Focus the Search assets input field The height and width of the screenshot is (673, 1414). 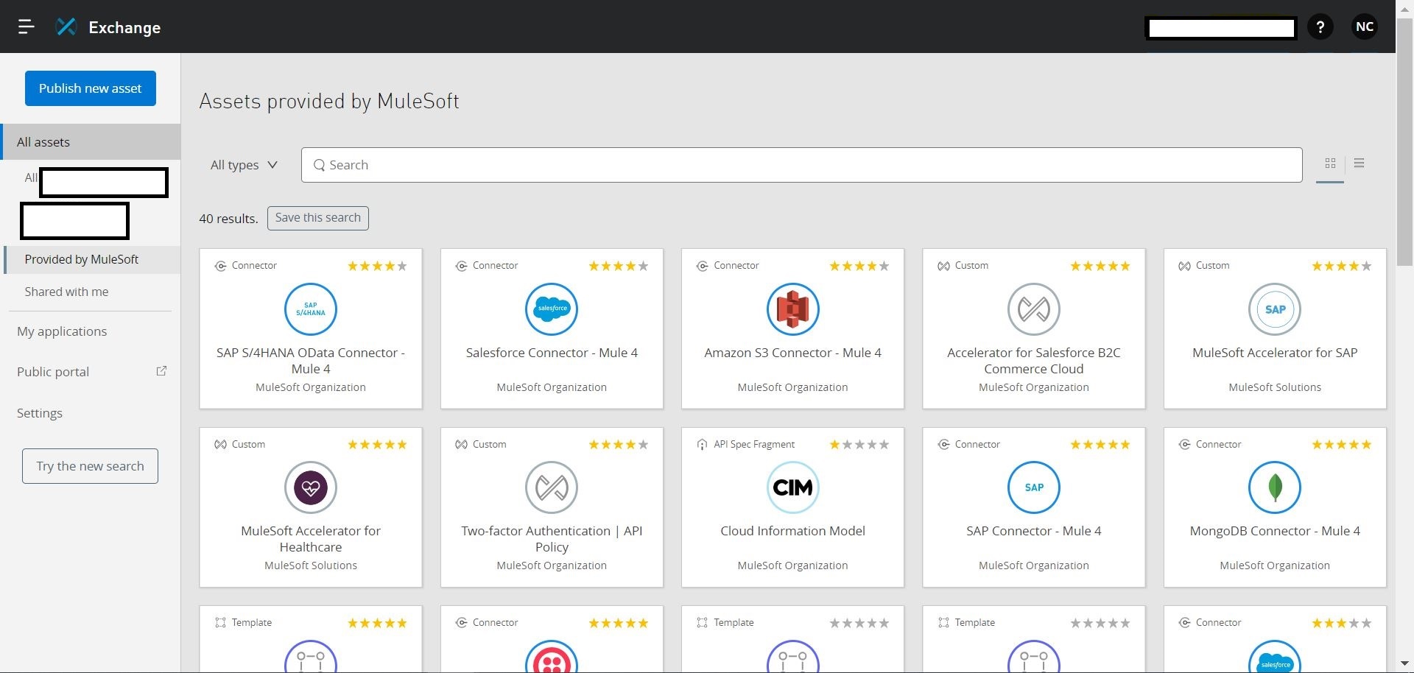(x=801, y=165)
